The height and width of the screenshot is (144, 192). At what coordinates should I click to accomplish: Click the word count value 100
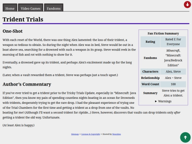click(173, 84)
